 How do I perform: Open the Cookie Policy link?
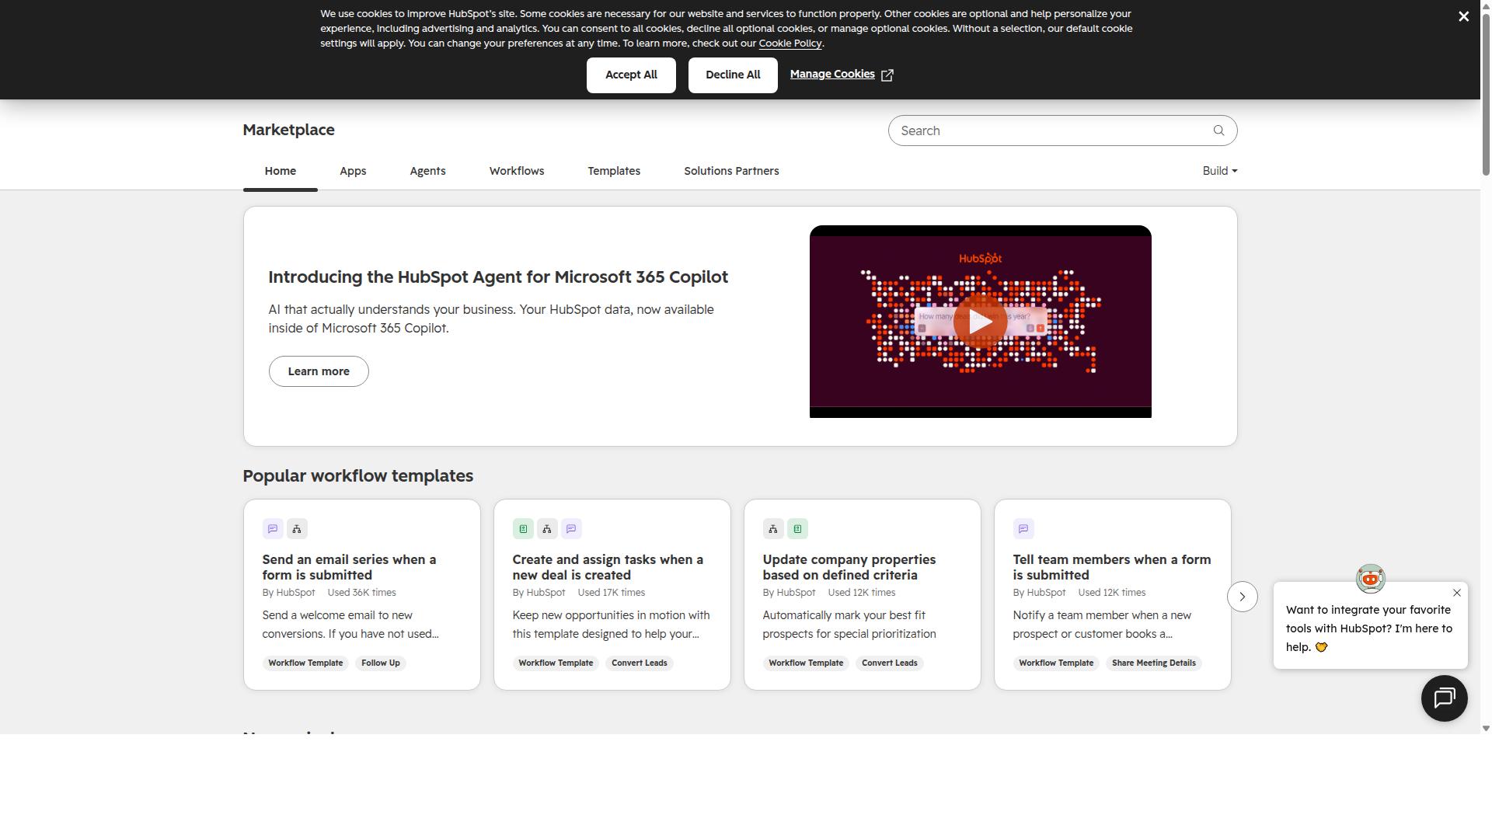tap(790, 44)
